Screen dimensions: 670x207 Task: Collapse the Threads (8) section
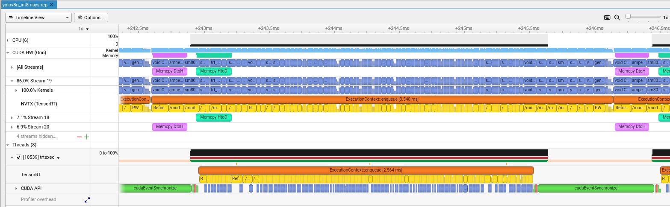(x=8, y=145)
